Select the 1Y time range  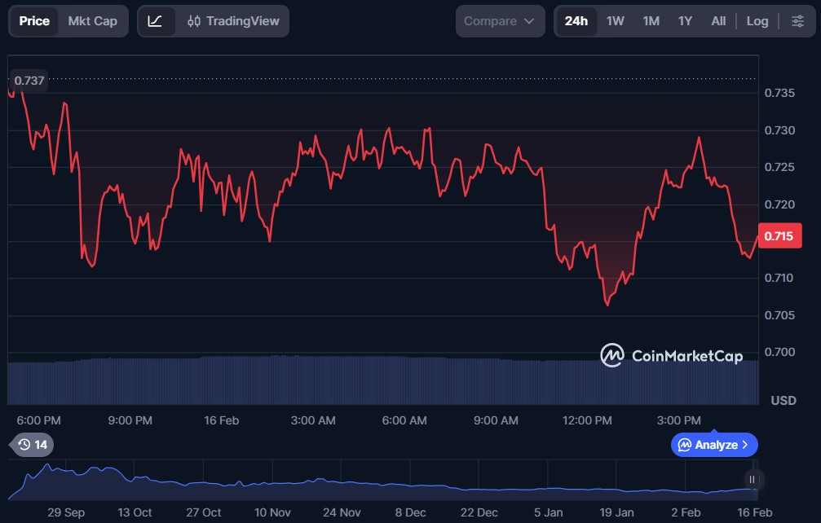pyautogui.click(x=685, y=21)
